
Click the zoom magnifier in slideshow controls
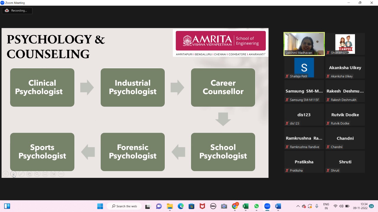[x=37, y=174]
